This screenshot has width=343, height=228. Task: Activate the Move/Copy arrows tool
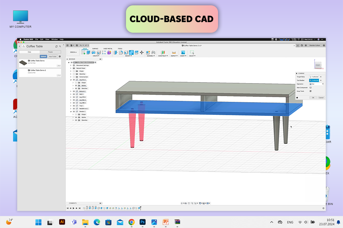tap(142, 52)
